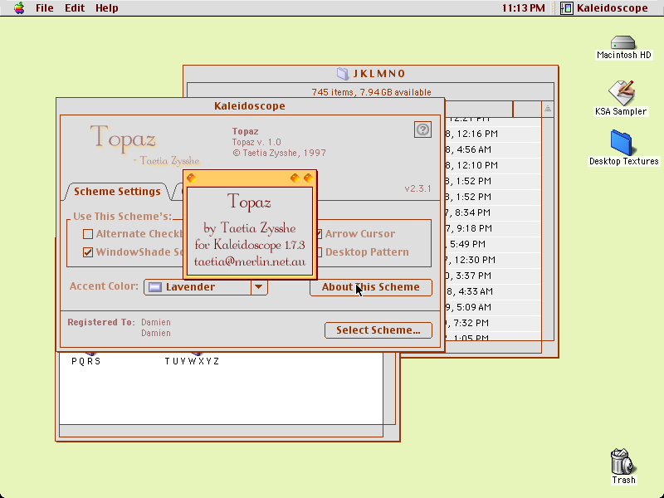Click the '© Taetia Zysshe, 1997' copyright line
664x498 pixels.
[x=279, y=153]
